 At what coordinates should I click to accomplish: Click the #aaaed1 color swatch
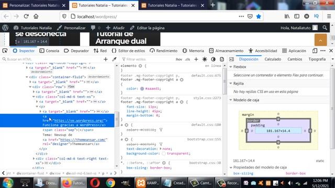pyautogui.click(x=142, y=88)
